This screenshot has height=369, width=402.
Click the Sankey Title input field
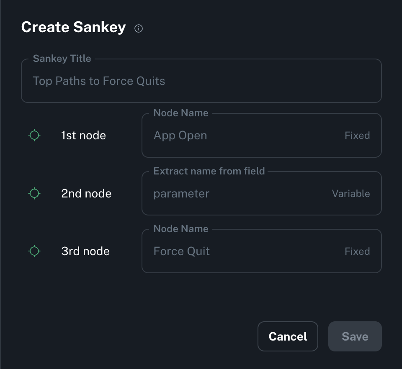(201, 81)
